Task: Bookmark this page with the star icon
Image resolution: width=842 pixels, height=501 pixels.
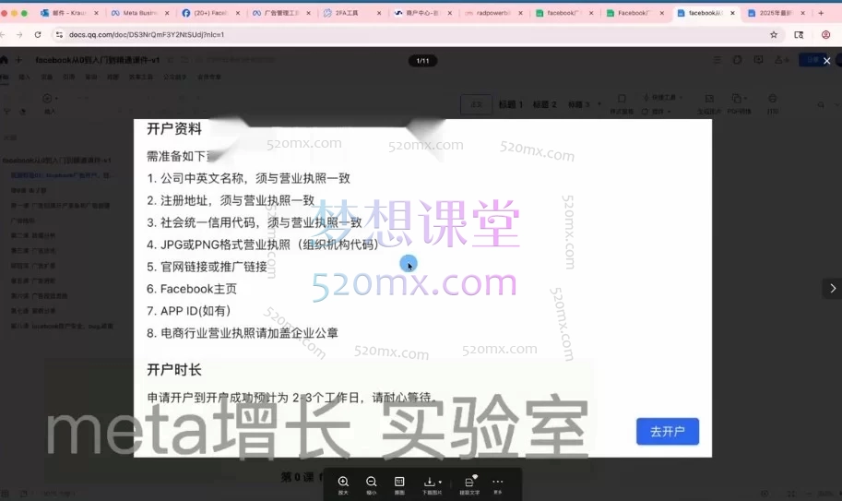Action: point(774,34)
